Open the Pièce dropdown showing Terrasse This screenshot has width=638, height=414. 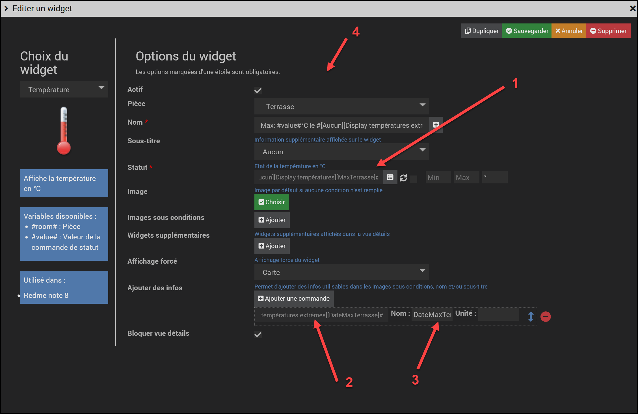pyautogui.click(x=341, y=106)
